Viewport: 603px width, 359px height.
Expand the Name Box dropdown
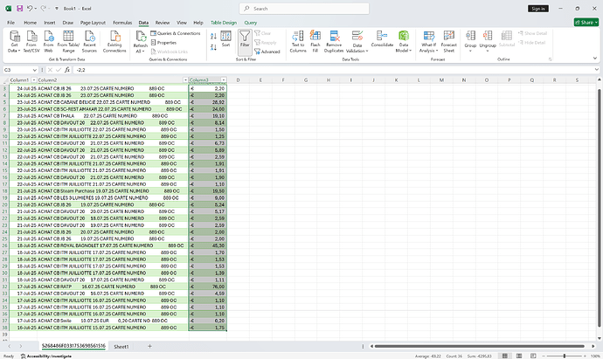tap(35, 70)
